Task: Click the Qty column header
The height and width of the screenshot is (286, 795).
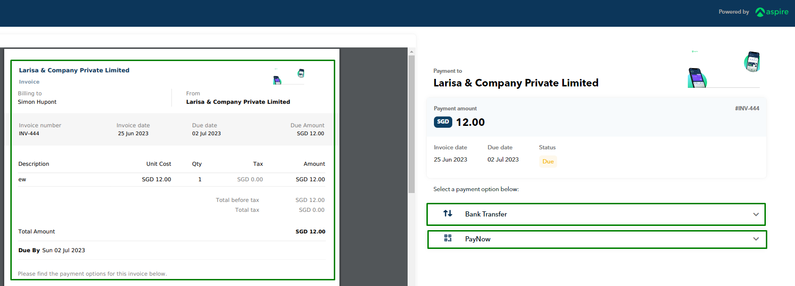Action: click(197, 164)
